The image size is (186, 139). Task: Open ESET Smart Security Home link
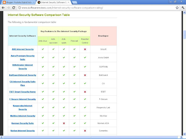23,92
